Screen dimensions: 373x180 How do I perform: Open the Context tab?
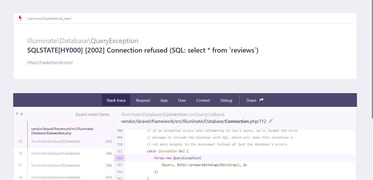tap(203, 100)
